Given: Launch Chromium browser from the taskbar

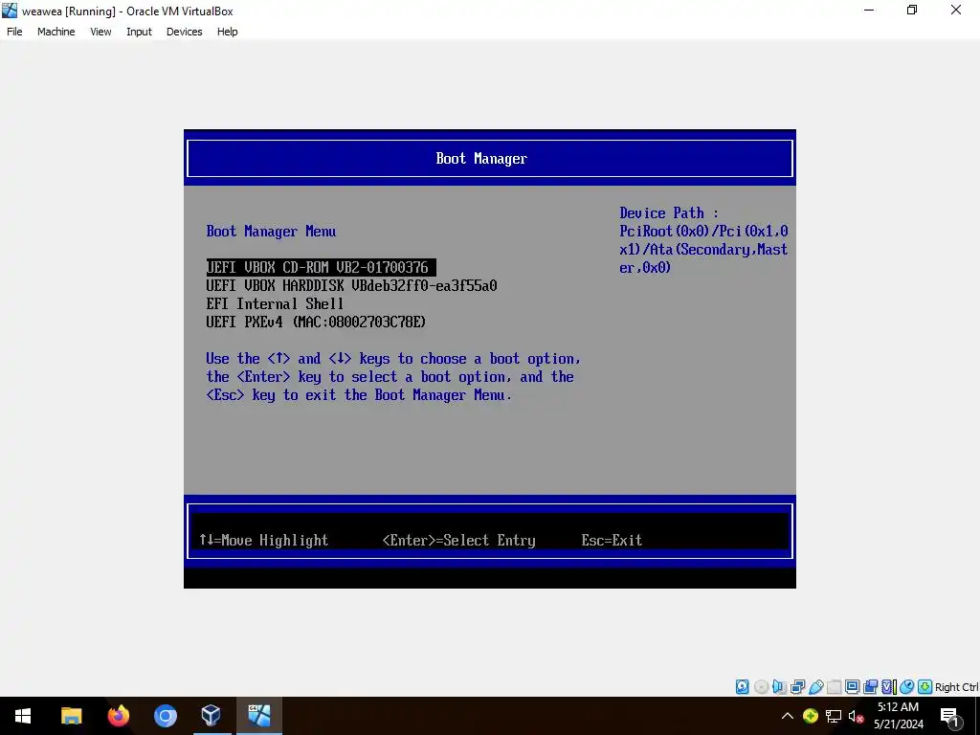Looking at the screenshot, I should pos(165,716).
